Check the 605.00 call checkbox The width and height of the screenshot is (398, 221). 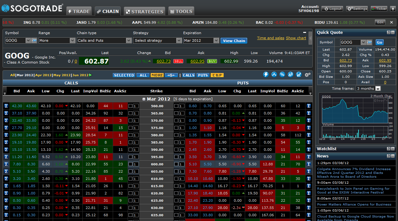(x=130, y=171)
